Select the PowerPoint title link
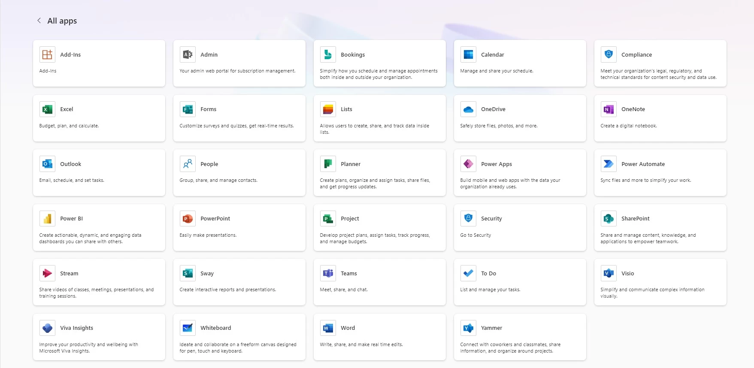Screen dimensions: 754x368 (x=215, y=219)
